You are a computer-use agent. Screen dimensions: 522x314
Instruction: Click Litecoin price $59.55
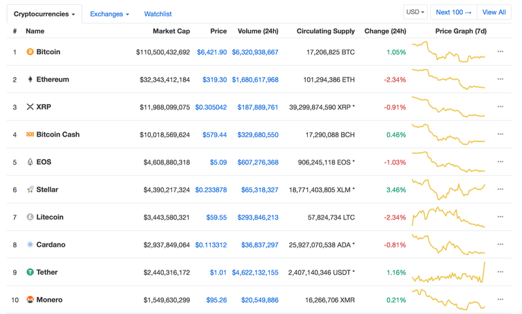tap(216, 217)
